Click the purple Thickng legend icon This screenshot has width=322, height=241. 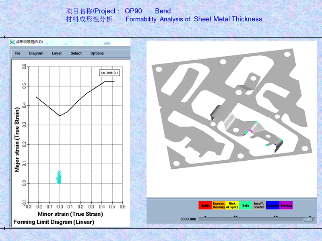(x=286, y=205)
